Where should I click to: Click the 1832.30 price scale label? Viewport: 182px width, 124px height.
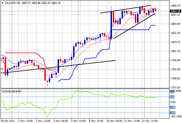pos(175,33)
